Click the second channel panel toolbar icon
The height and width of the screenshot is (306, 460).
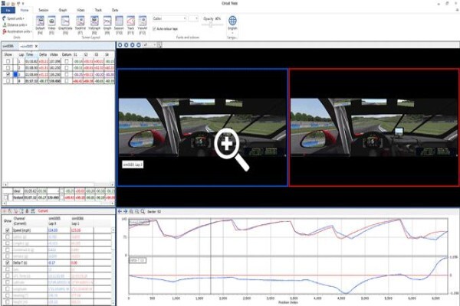click(x=10, y=211)
